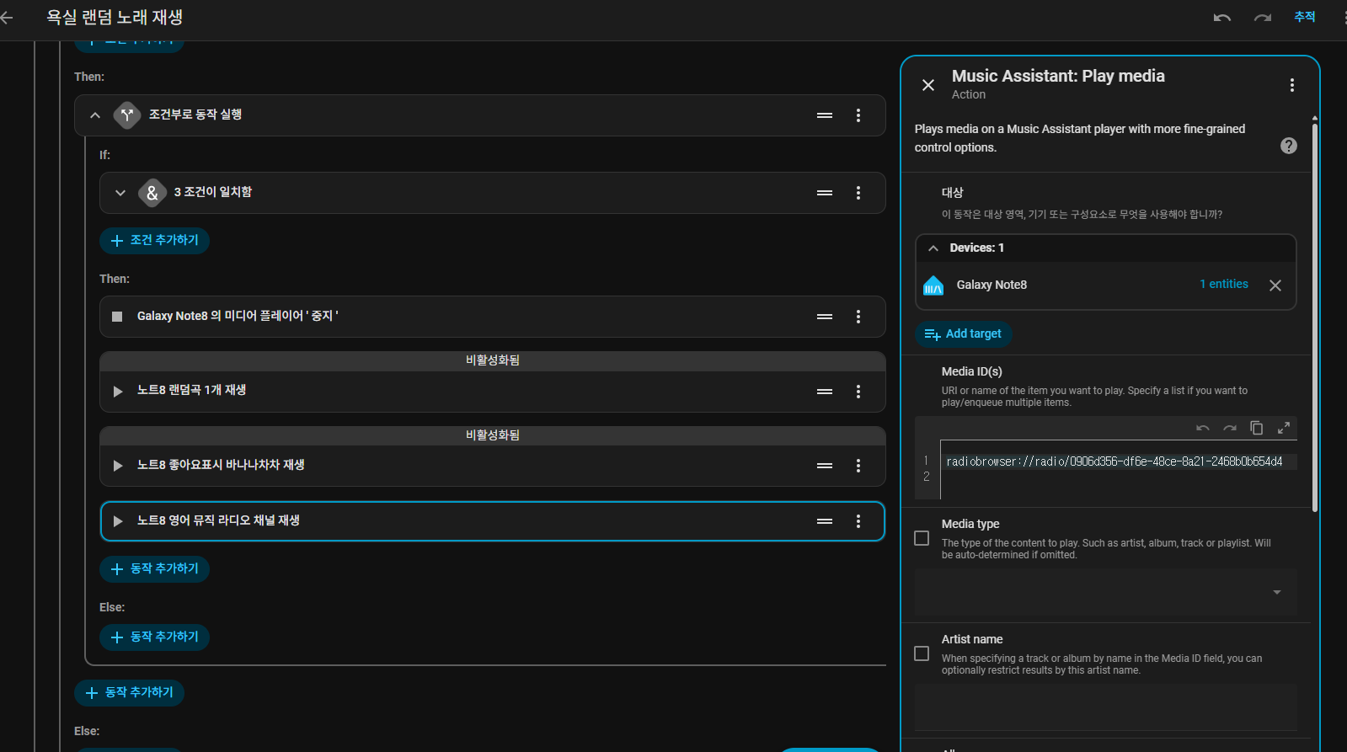The width and height of the screenshot is (1347, 752).
Task: Add an action under the inner Else
Action: 154,637
